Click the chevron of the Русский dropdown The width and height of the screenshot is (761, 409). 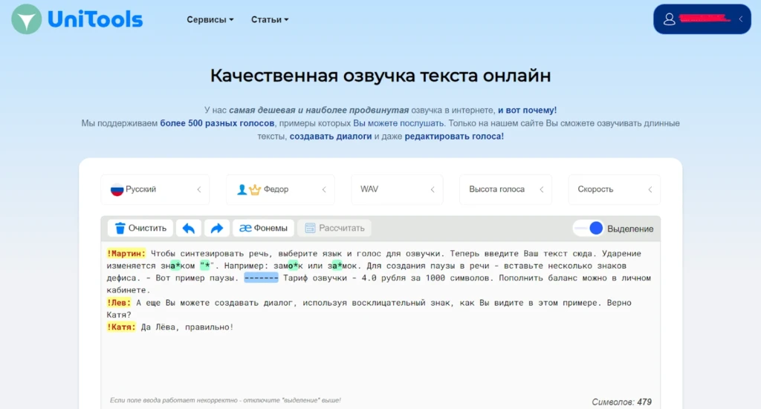pyautogui.click(x=199, y=189)
